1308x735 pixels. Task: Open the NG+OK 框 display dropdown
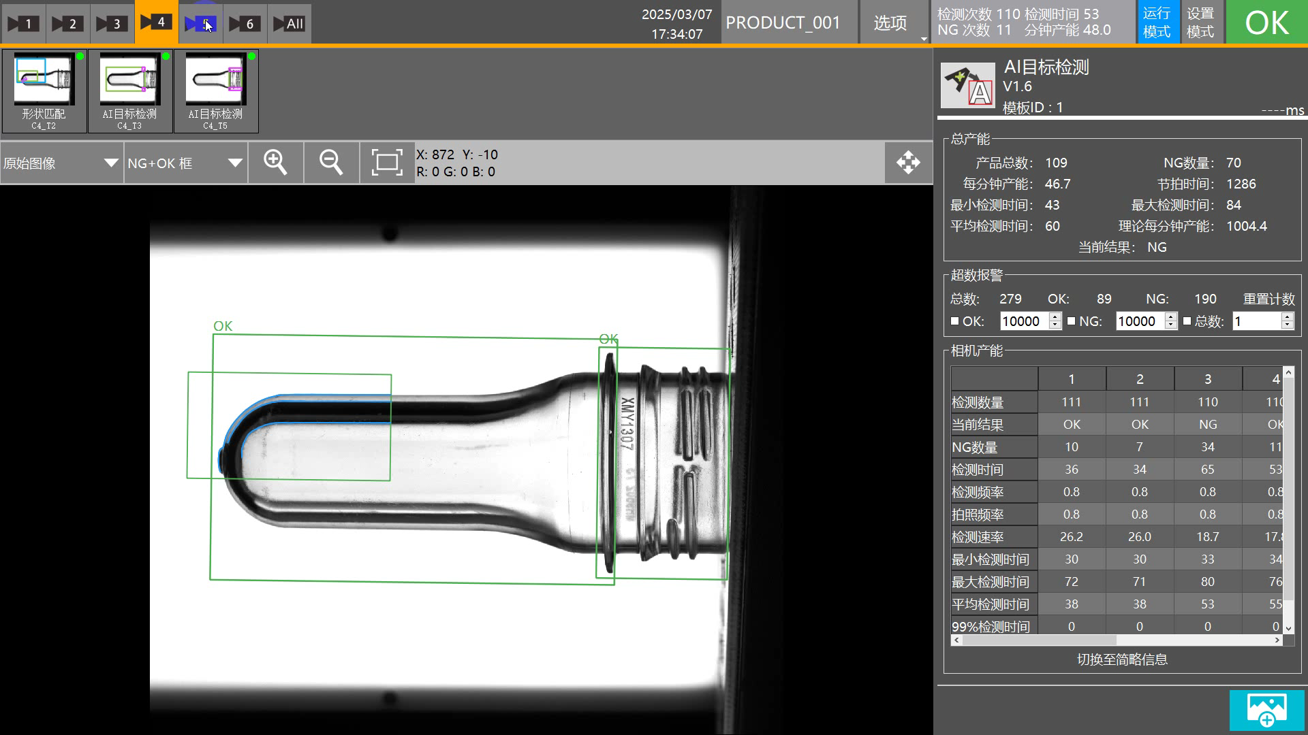pyautogui.click(x=185, y=163)
